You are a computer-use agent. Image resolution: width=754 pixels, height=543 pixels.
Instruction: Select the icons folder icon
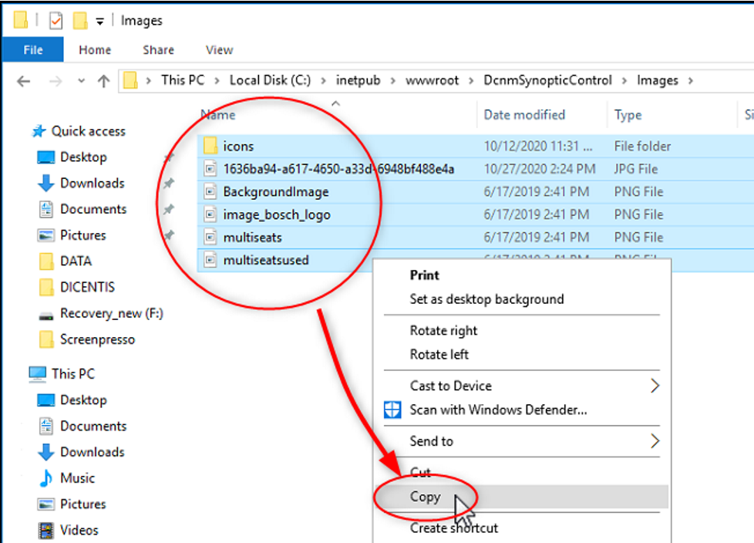[x=210, y=146]
